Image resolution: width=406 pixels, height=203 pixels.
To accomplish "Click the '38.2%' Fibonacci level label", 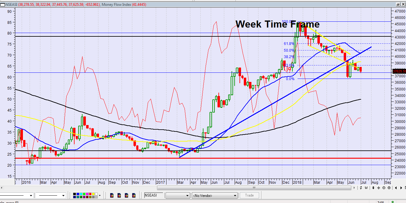I will [x=289, y=57].
